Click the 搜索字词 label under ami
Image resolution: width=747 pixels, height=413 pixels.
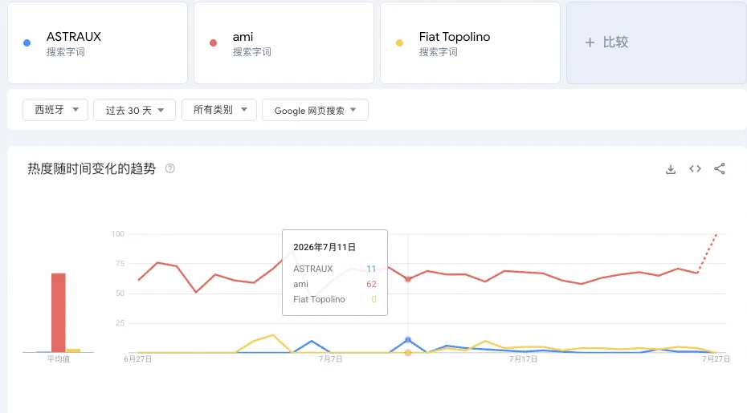pyautogui.click(x=252, y=52)
